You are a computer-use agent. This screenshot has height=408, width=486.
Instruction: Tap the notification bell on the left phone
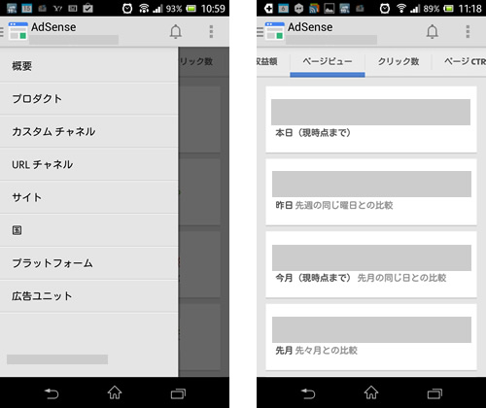(176, 32)
